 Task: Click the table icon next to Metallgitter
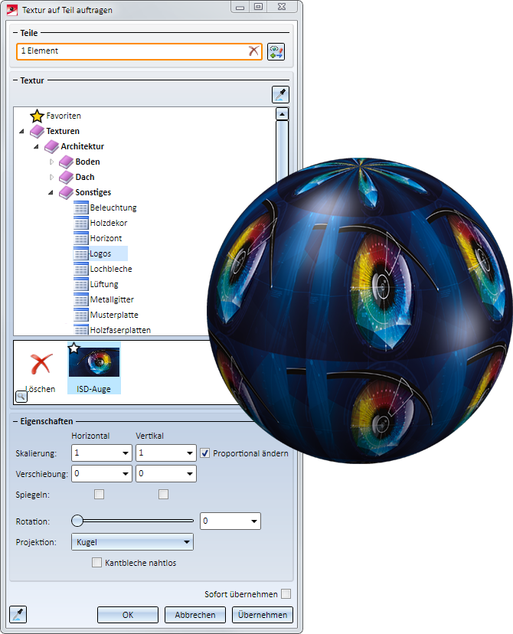(x=81, y=300)
